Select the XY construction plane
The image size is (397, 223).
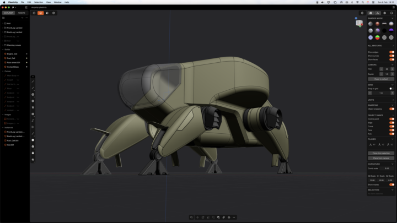point(372,145)
